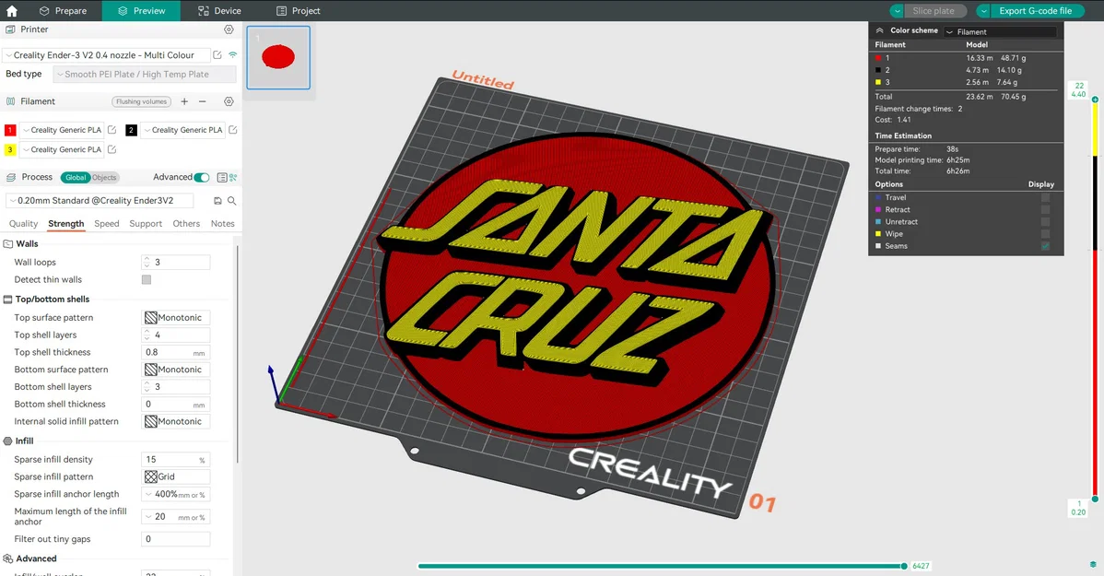Viewport: 1104px width, 576px height.
Task: Toggle the Advanced settings switch
Action: (202, 178)
